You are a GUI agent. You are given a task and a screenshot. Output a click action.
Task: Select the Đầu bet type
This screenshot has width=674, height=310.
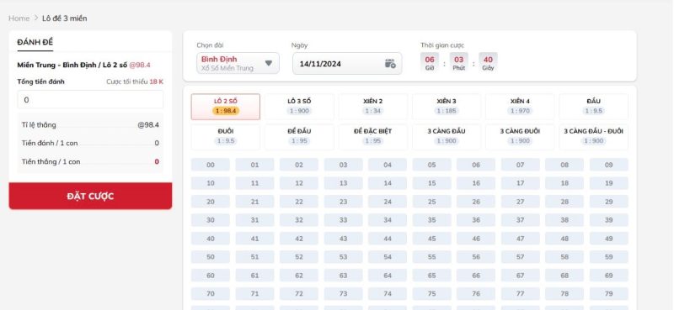coord(594,107)
